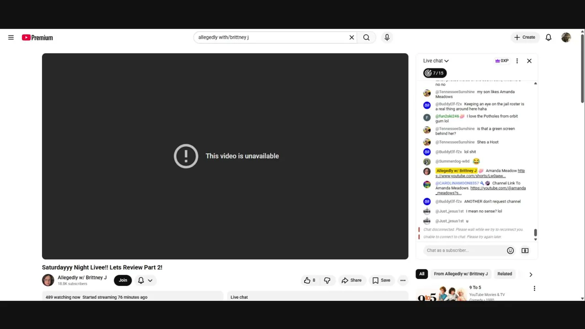Open Allegedly w/ Brittney J channel avatar
Screen dimensions: 585x329
[48, 280]
